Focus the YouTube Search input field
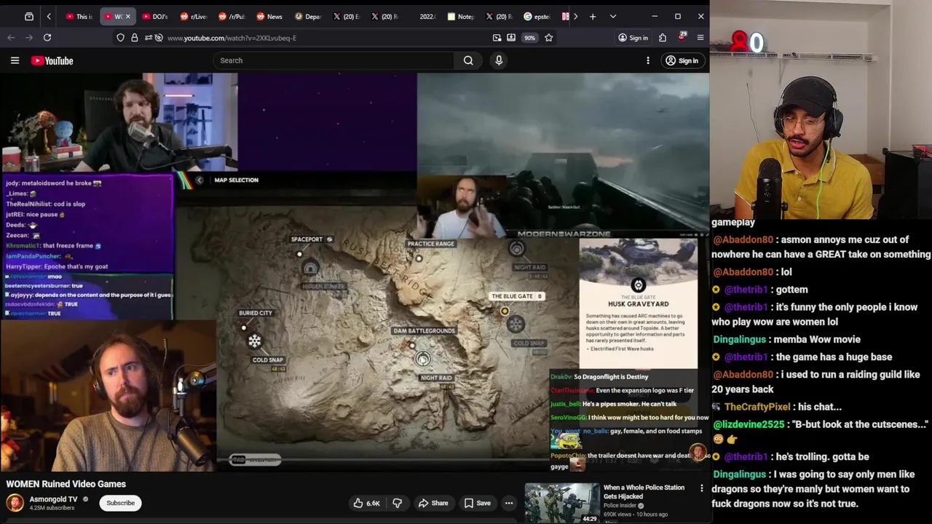The width and height of the screenshot is (932, 524). click(x=335, y=60)
